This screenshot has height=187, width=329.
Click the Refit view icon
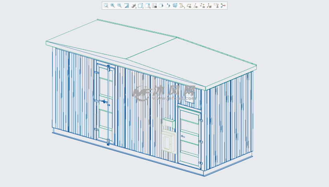106,6
